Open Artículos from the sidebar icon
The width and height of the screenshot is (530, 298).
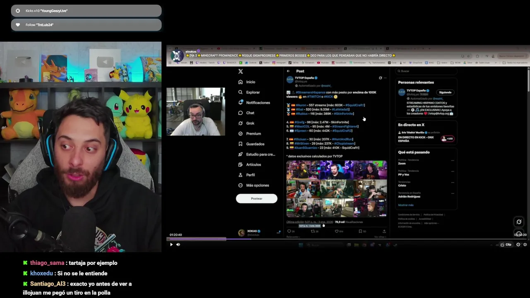[x=241, y=164]
